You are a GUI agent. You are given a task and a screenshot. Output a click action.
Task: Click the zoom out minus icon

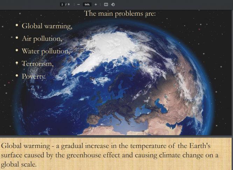coord(79,5)
